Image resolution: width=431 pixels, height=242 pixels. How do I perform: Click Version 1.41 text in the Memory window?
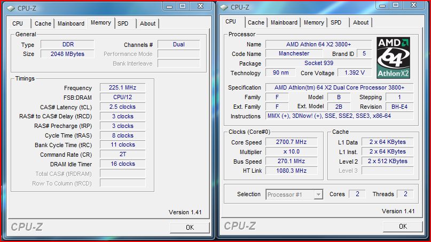click(x=185, y=212)
